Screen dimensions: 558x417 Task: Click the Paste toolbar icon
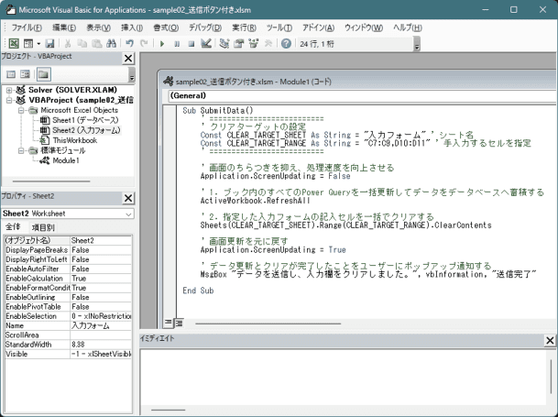[97, 43]
